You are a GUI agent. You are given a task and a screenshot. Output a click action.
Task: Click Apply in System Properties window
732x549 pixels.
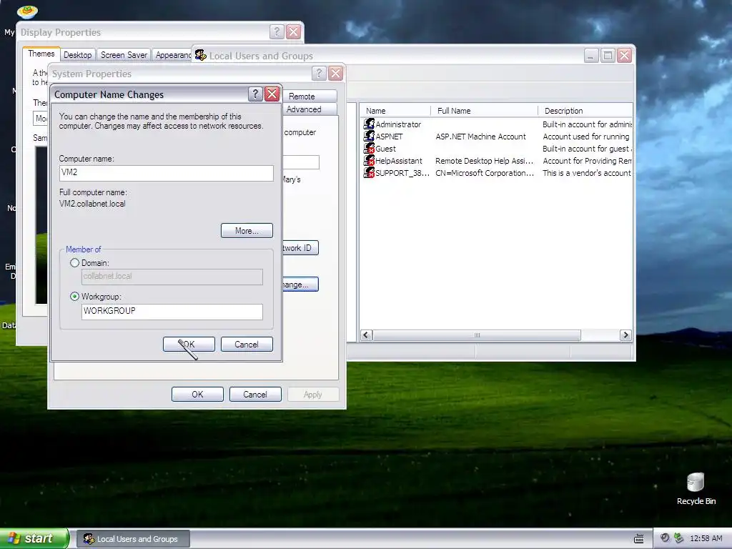coord(313,395)
